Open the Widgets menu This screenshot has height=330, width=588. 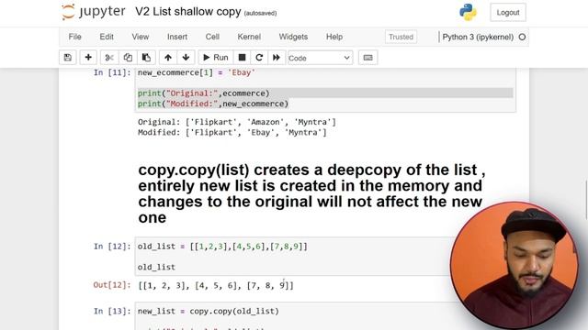[x=293, y=37]
